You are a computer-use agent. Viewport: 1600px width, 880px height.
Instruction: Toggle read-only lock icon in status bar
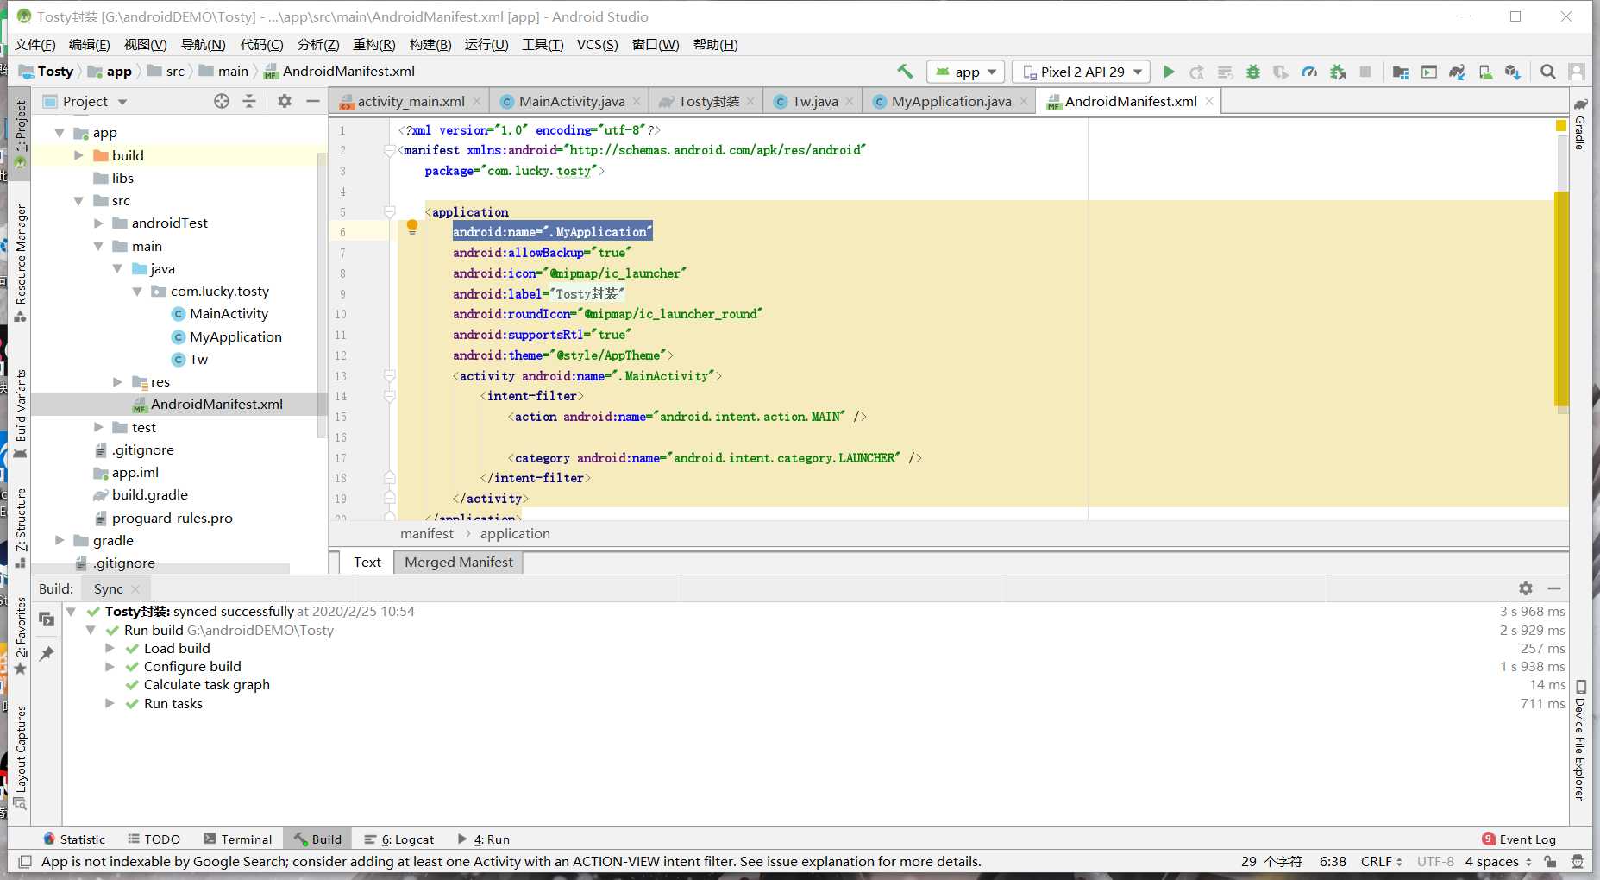1550,861
